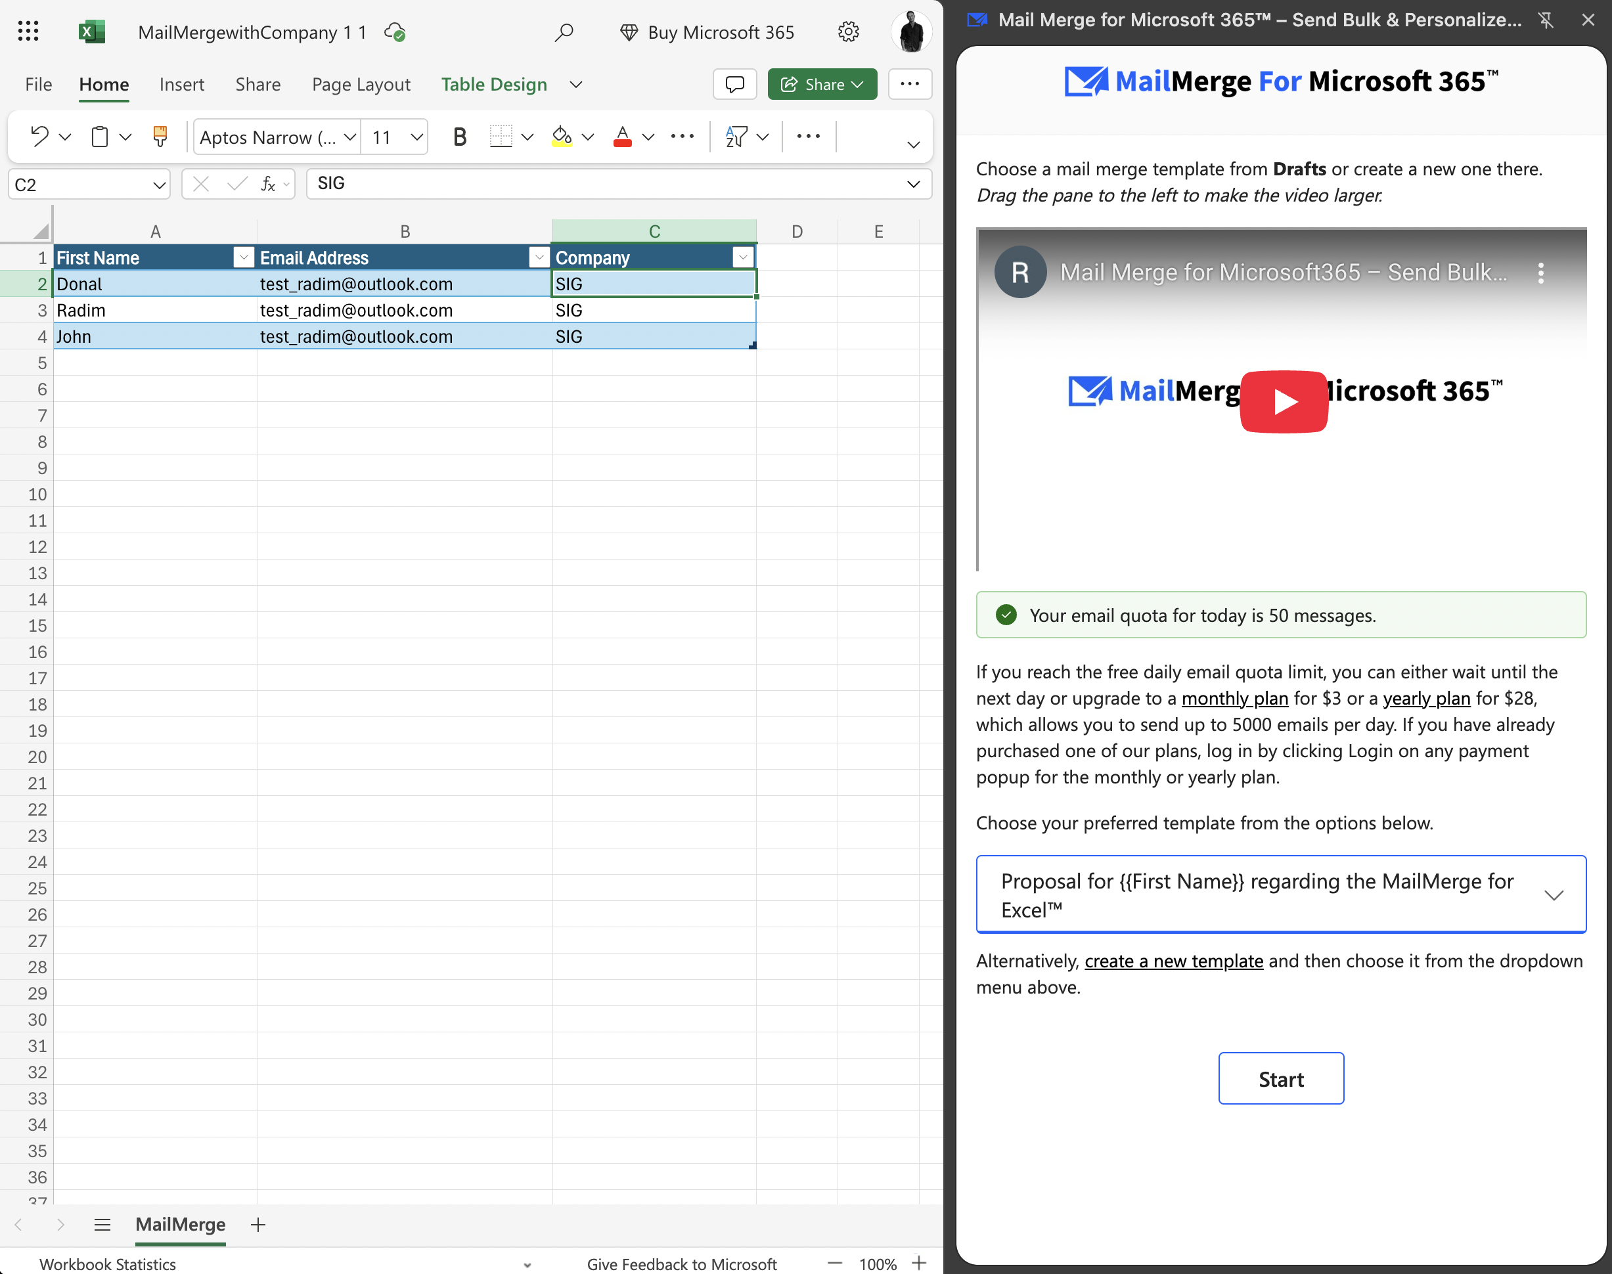Switch to the Home tab

104,85
